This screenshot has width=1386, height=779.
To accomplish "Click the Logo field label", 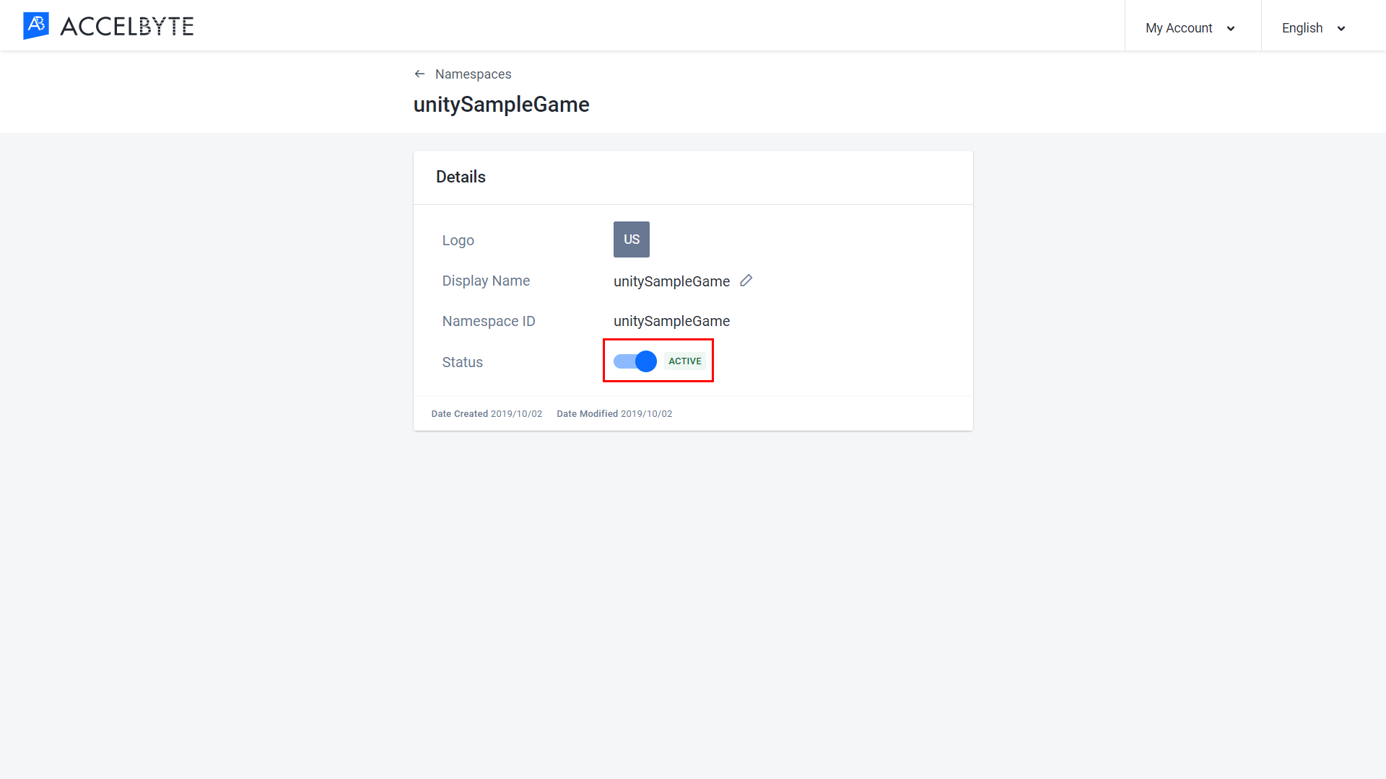I will coord(458,240).
